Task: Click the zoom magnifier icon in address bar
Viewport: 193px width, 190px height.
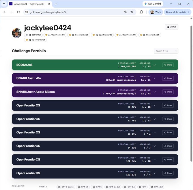Action: coord(125,12)
